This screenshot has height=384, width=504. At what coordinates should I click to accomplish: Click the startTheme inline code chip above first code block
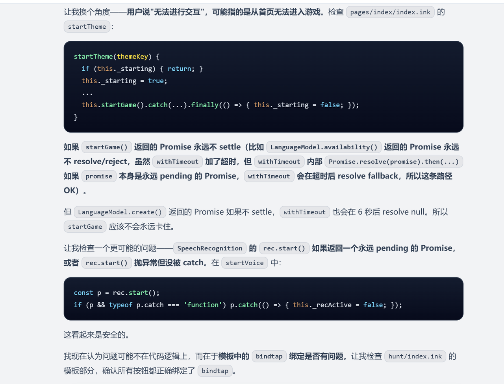click(x=87, y=27)
